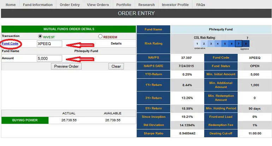Click the Details link
This screenshot has width=272, height=146.
[116, 44]
